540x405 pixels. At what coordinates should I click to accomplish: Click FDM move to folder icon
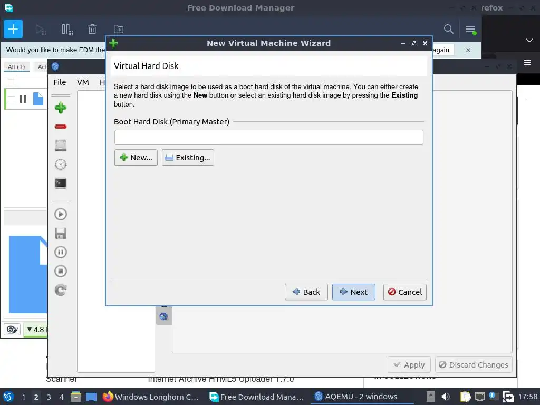tap(119, 30)
